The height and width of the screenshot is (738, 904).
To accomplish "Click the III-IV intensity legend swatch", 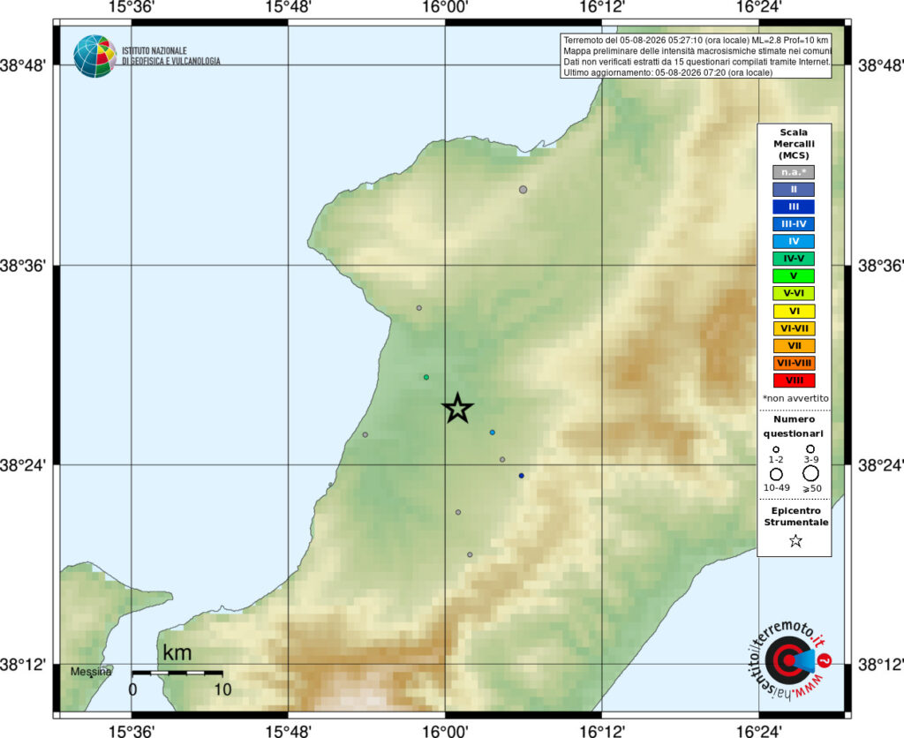I will [x=794, y=223].
